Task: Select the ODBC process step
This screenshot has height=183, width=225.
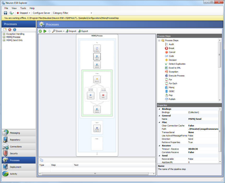Action: click(170, 91)
